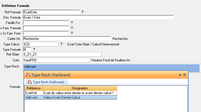Screen dimensions: 201x112
Task: Open lookup icon next to Type Calcul
Action: click(61, 44)
